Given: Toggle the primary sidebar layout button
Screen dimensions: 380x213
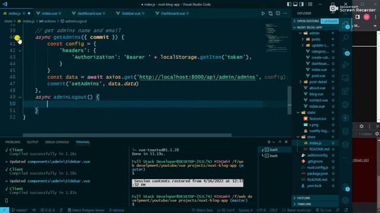Looking at the screenshot, I should [289, 4].
